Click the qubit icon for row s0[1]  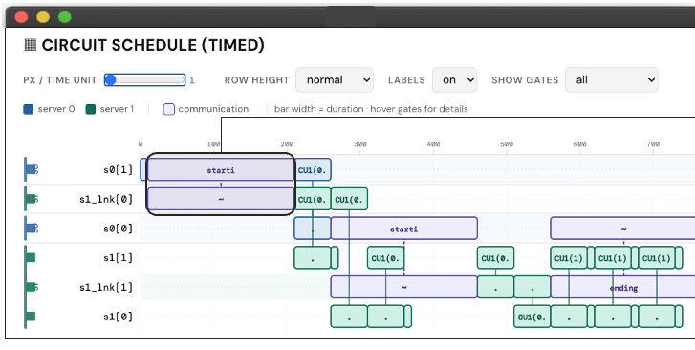tap(32, 169)
